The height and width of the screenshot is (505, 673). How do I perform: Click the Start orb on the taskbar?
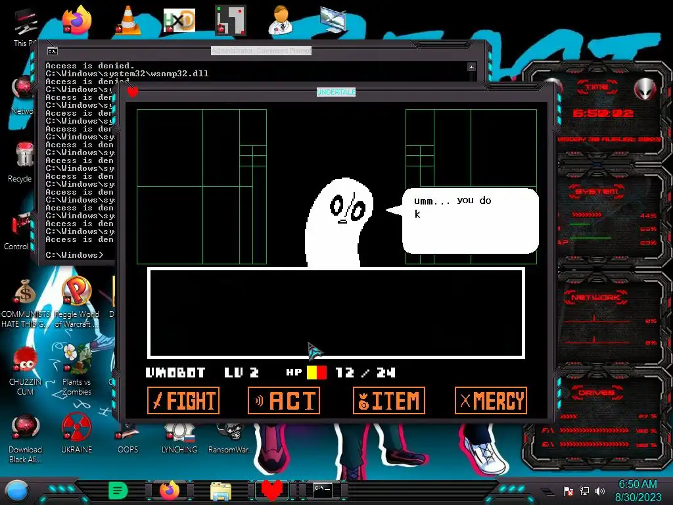16,491
